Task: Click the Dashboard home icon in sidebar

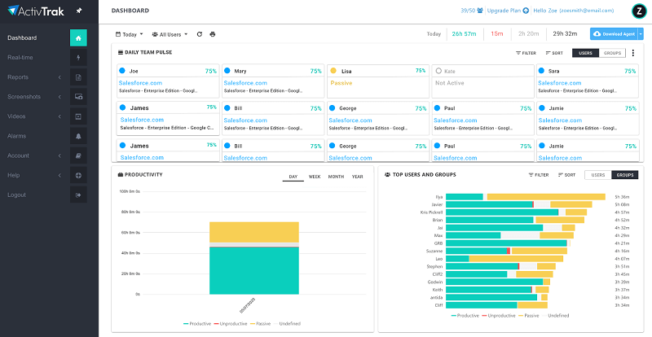Action: click(78, 37)
